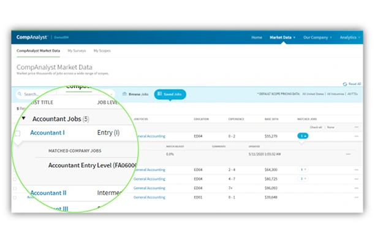
Task: Select the $55,279 base pay value
Action: (271, 136)
